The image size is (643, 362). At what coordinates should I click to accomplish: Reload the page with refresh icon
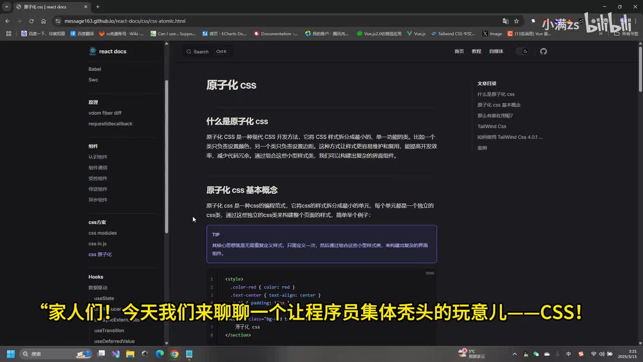[x=31, y=21]
